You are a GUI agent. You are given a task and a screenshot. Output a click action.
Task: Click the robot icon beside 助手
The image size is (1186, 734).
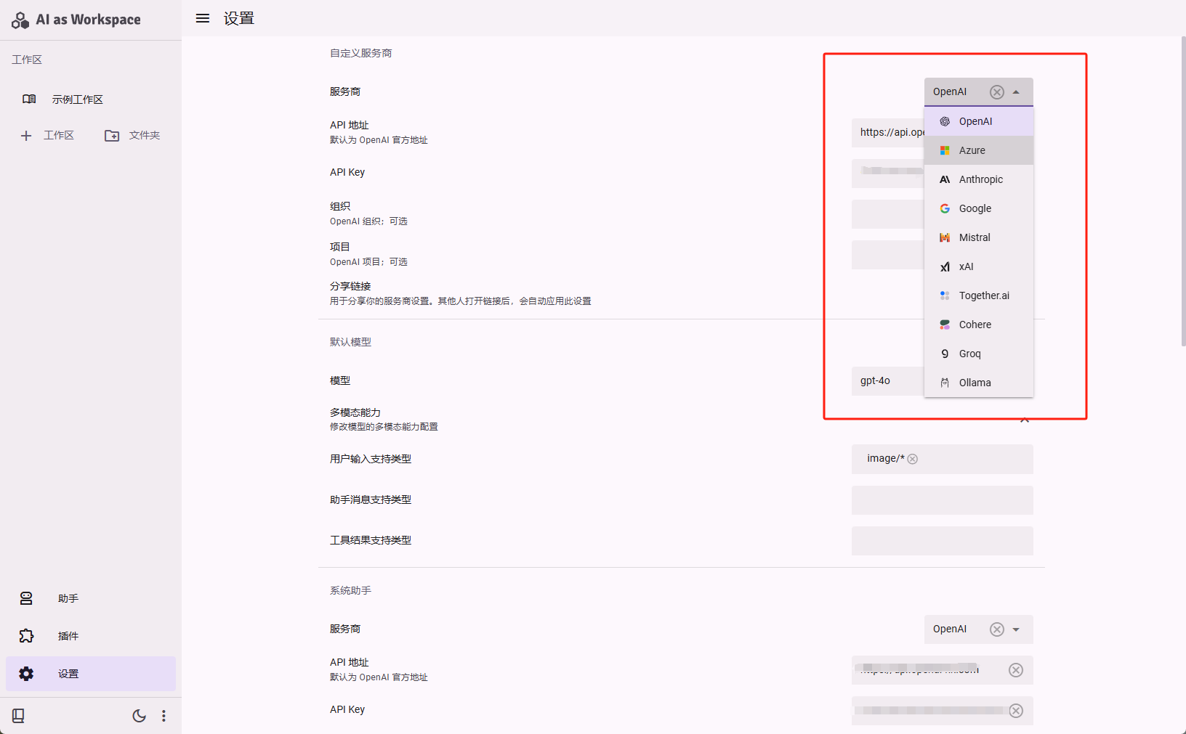26,598
